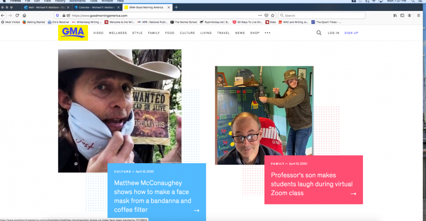This screenshot has width=426, height=221.
Task: Open the professor Zoom class photo thumbnail
Action: coord(264,115)
